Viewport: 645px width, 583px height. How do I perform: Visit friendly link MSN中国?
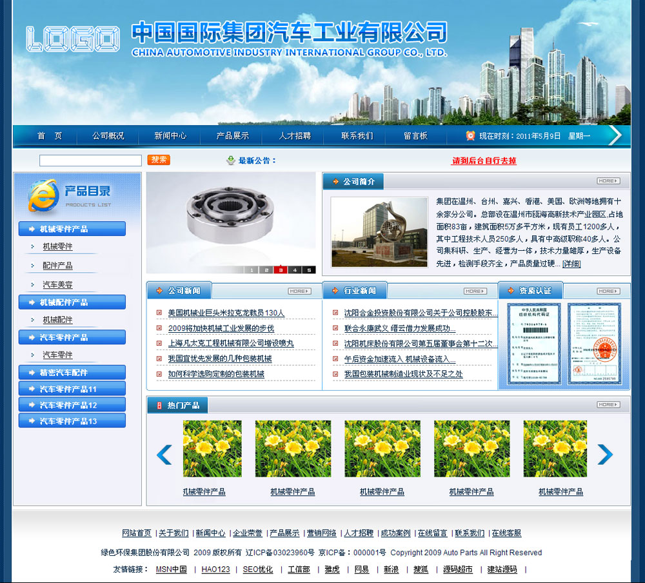click(171, 569)
